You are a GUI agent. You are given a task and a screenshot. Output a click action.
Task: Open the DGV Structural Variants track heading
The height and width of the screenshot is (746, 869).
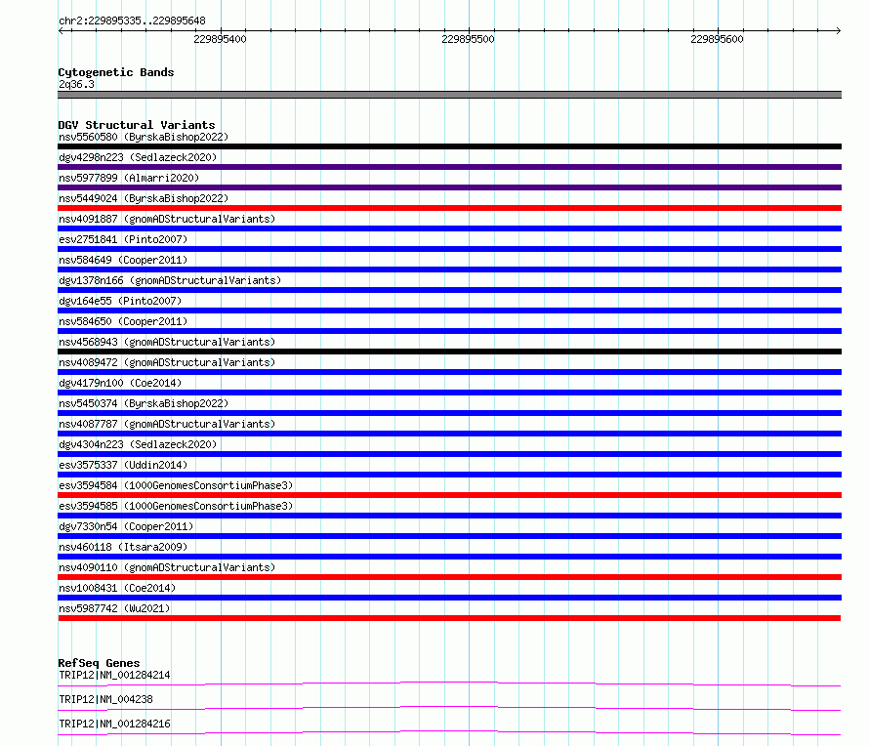[x=137, y=125]
